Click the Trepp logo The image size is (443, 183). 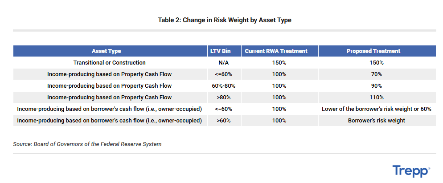click(411, 171)
